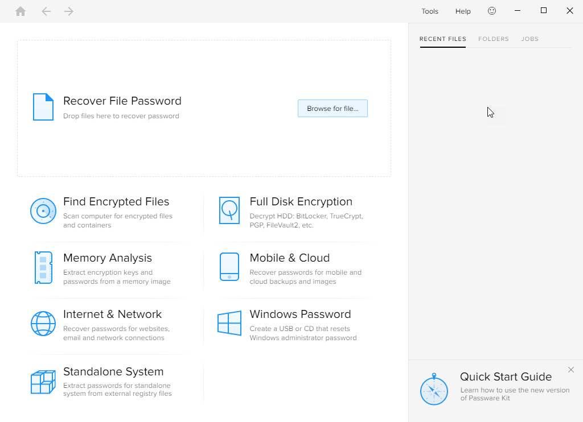Click the smiley feedback icon
Screen dimensions: 583x422
pos(491,11)
